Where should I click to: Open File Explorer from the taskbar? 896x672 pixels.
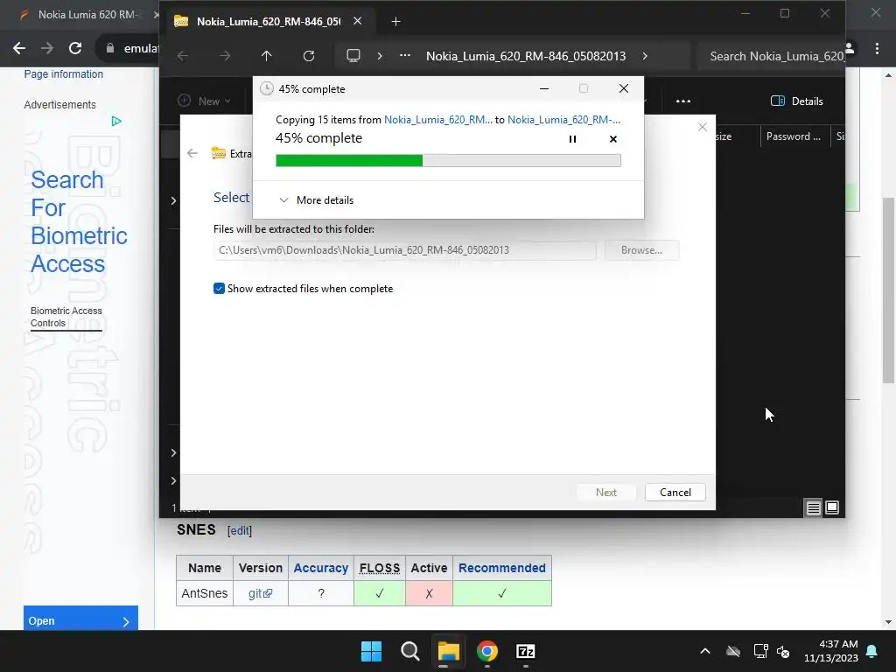[x=449, y=651]
